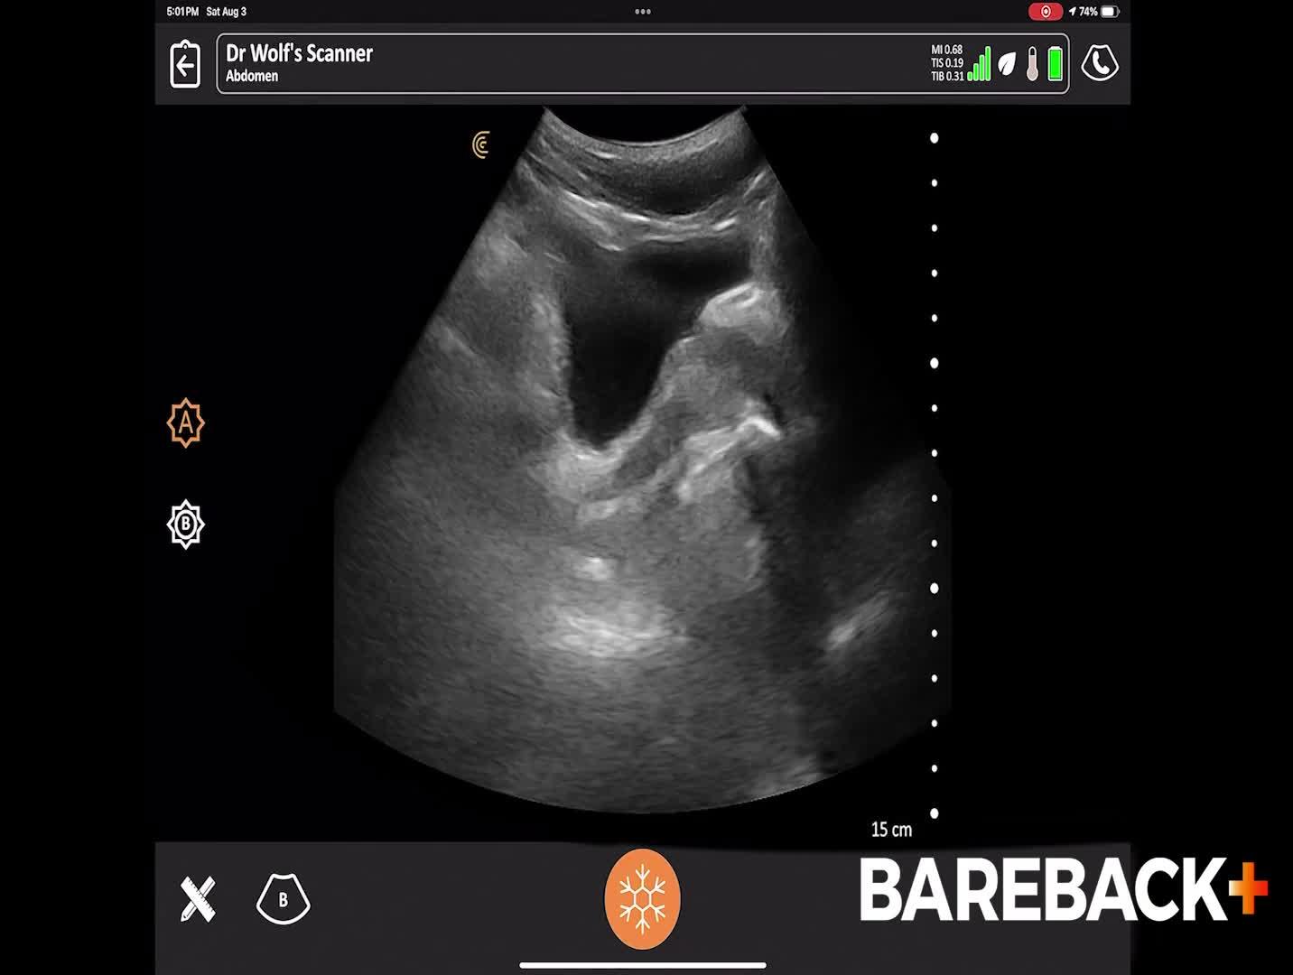Tap the probe orientation marker icon

(x=481, y=144)
